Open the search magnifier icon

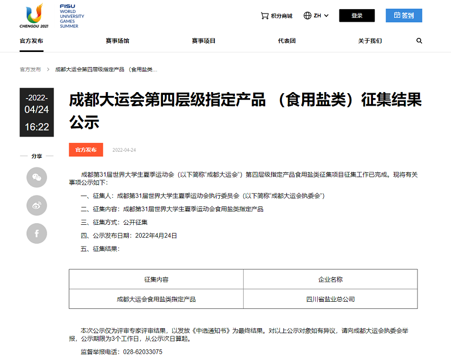419,41
